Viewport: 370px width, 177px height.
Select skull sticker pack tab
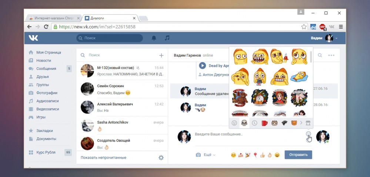pos(244,123)
